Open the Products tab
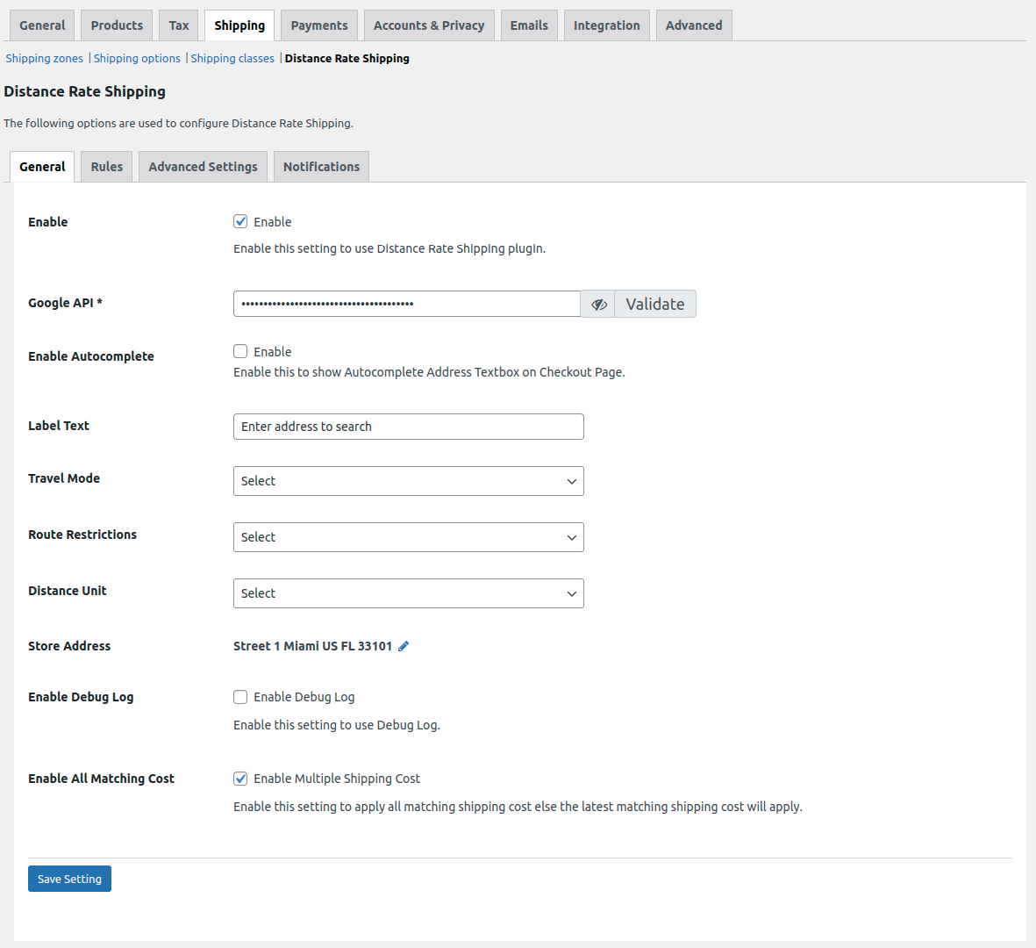 pos(117,25)
